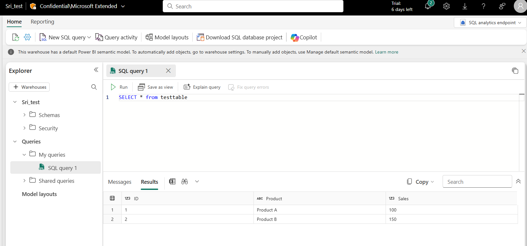This screenshot has width=527, height=246.
Task: Expand the Shared queries folder
Action: [x=24, y=181]
